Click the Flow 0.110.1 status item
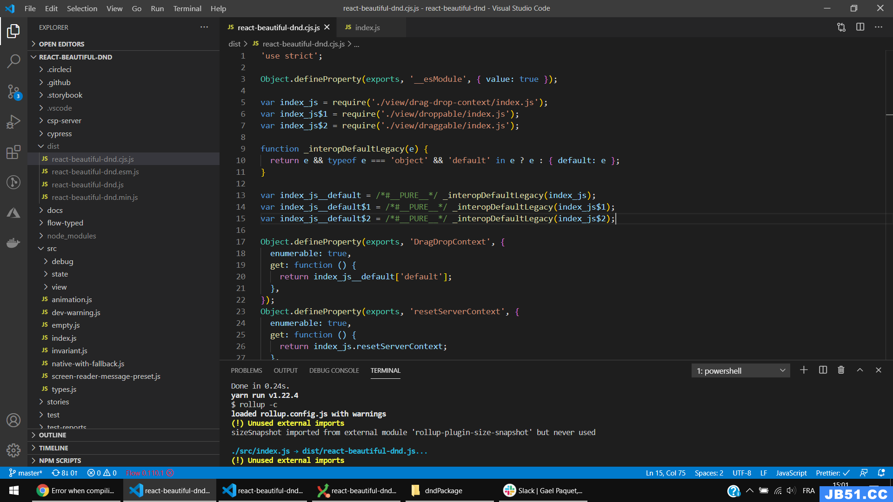The height and width of the screenshot is (502, 893). (150, 473)
